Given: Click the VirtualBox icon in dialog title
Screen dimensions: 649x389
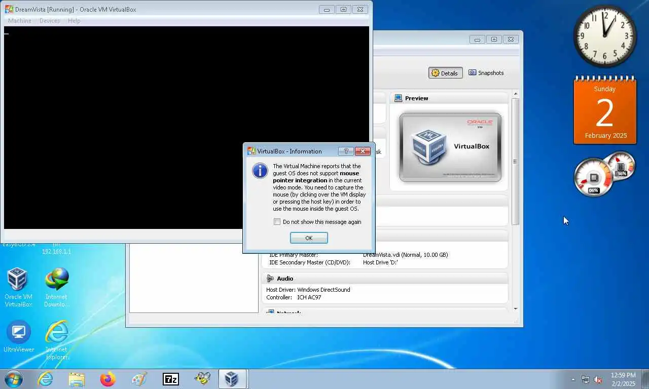Looking at the screenshot, I should point(251,151).
